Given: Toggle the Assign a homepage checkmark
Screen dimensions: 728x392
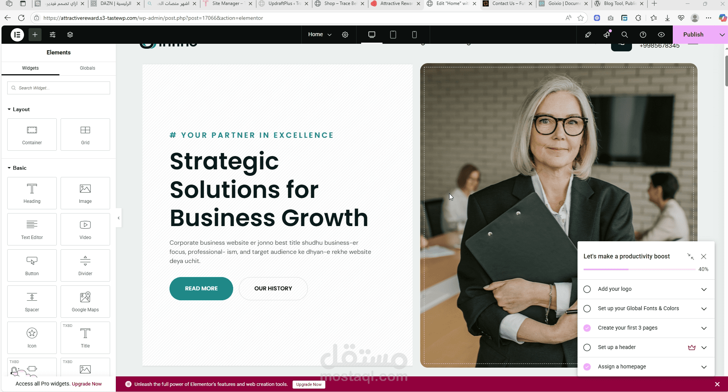Looking at the screenshot, I should 587,367.
